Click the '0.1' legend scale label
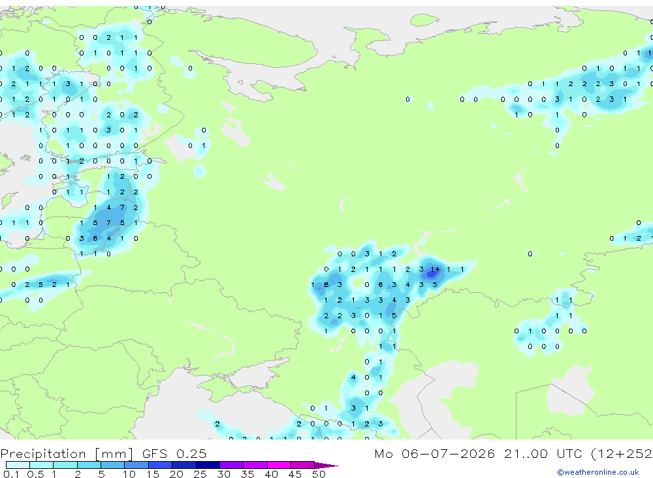 click(x=11, y=474)
